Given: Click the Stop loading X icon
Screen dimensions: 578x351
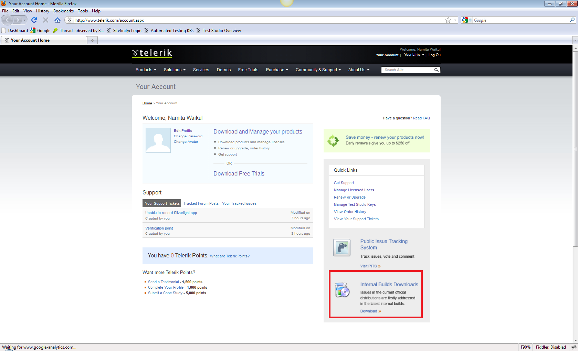Looking at the screenshot, I should (46, 20).
